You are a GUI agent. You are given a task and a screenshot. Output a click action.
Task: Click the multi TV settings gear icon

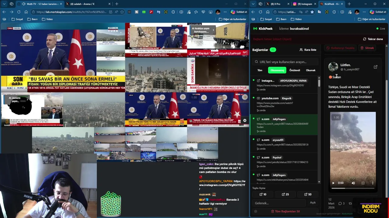245,121
